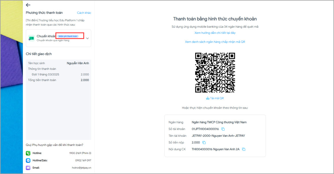Click hotline number 1900 2169 (Phím 3)
The height and width of the screenshot is (174, 334).
pyautogui.click(x=80, y=153)
